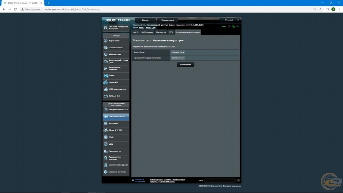Click the Выход (Logout) button
Viewport: 343px width, 193px height.
click(x=145, y=20)
